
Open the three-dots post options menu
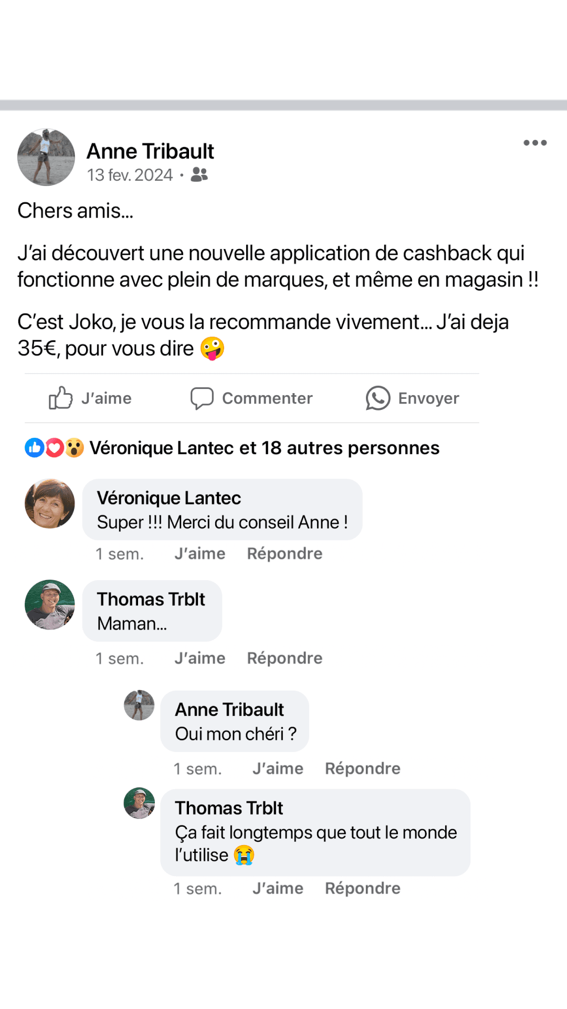pos(535,143)
